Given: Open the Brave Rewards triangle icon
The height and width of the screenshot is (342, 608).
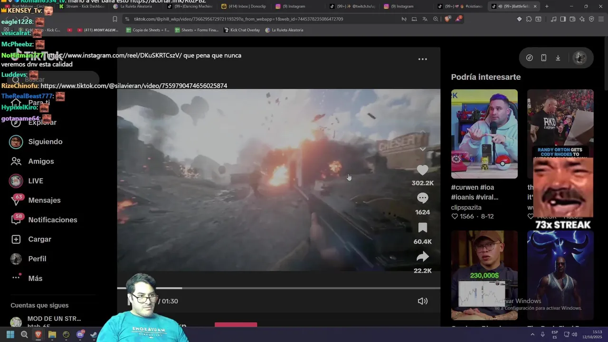Looking at the screenshot, I should click(x=459, y=19).
